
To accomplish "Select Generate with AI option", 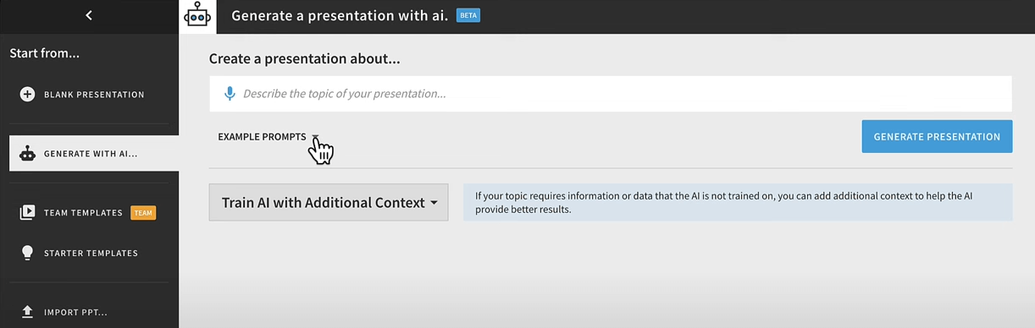I will click(94, 154).
